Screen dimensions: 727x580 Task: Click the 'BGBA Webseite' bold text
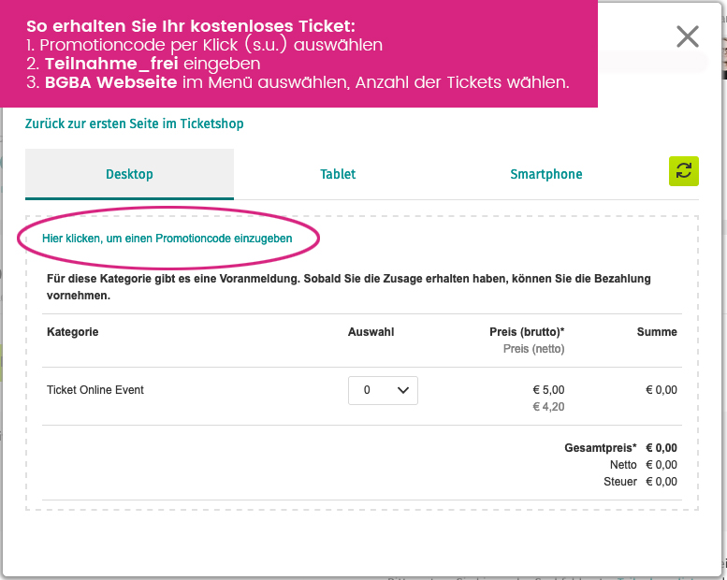[110, 82]
